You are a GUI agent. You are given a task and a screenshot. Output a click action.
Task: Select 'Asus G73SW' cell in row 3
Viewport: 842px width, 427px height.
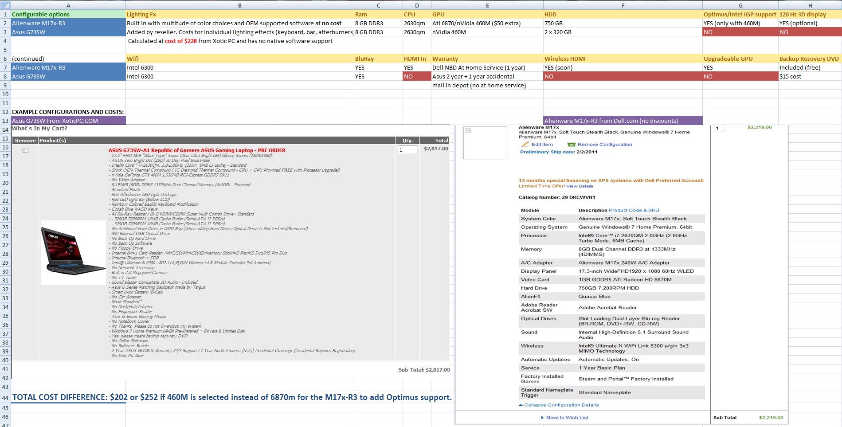[x=68, y=32]
